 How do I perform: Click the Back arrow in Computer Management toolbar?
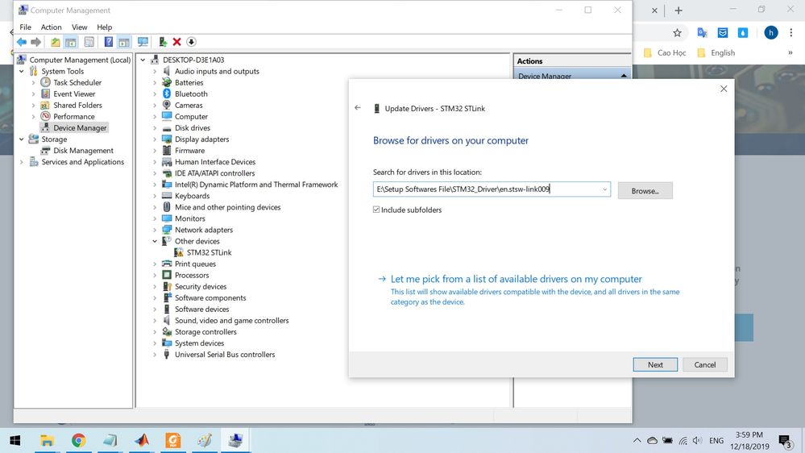tap(21, 42)
